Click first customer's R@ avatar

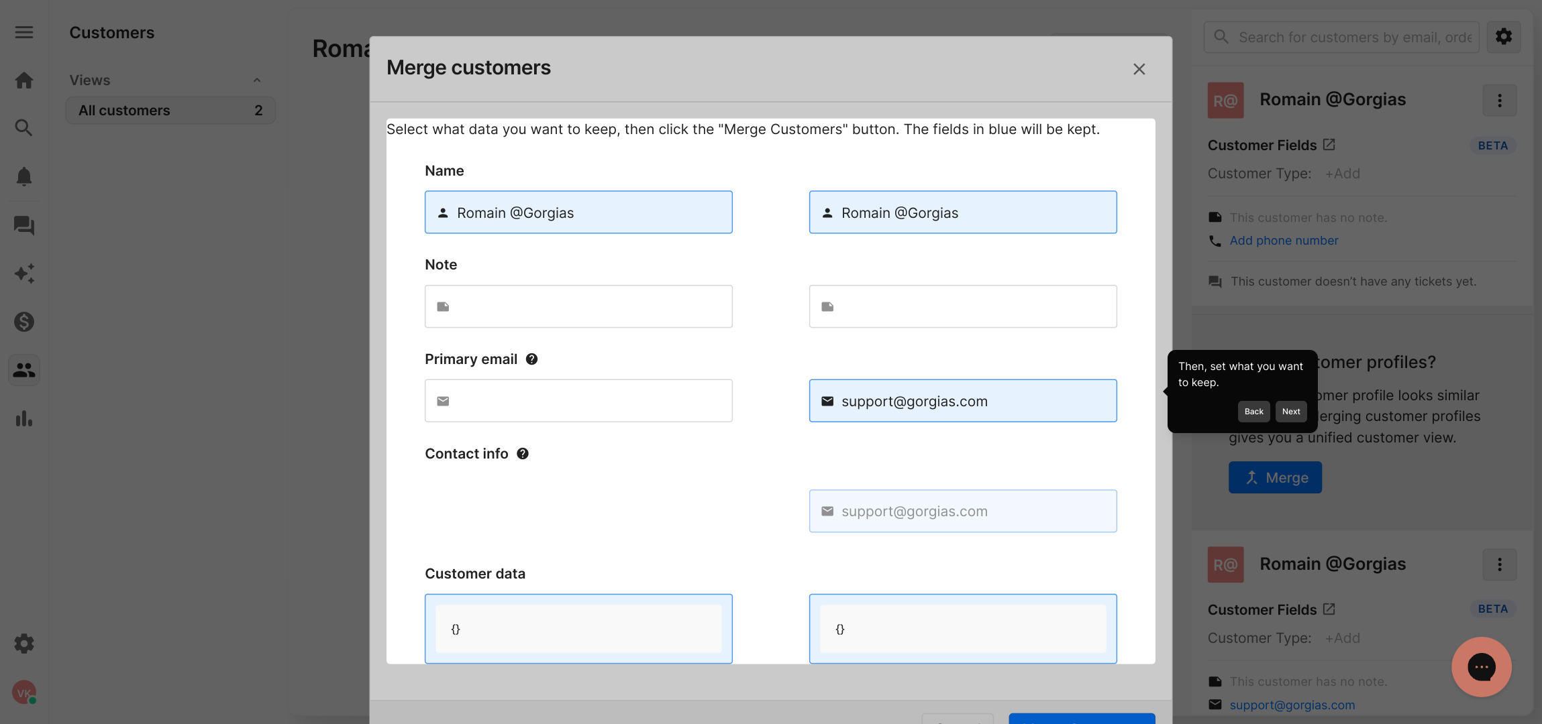click(x=1226, y=101)
